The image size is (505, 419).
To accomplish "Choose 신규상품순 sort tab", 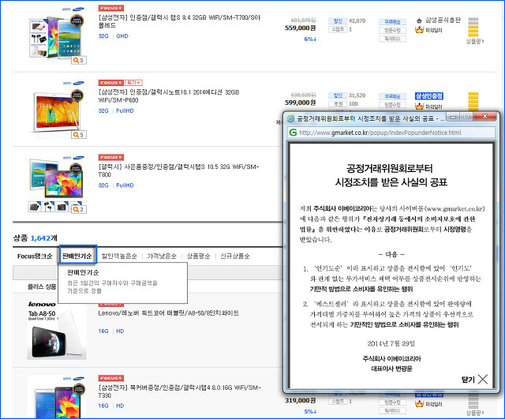I will pos(235,256).
